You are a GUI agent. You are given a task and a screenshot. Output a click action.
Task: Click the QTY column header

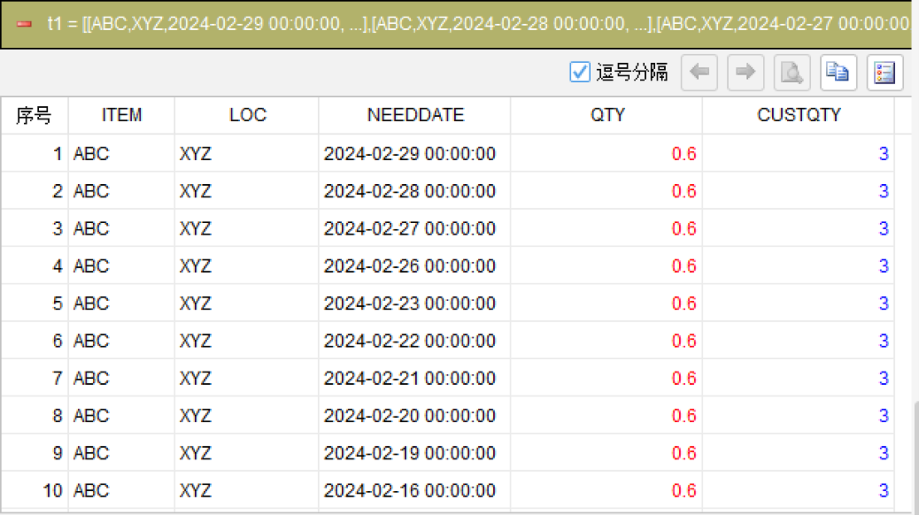607,115
